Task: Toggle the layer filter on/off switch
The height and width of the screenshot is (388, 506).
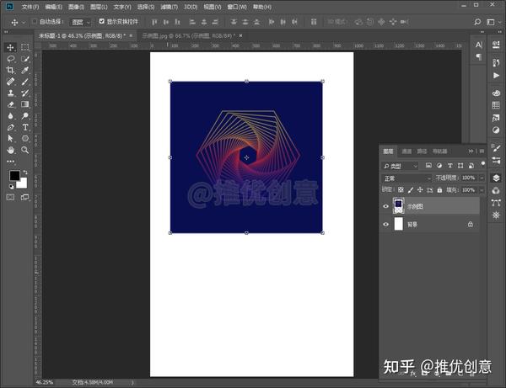Action: (482, 164)
